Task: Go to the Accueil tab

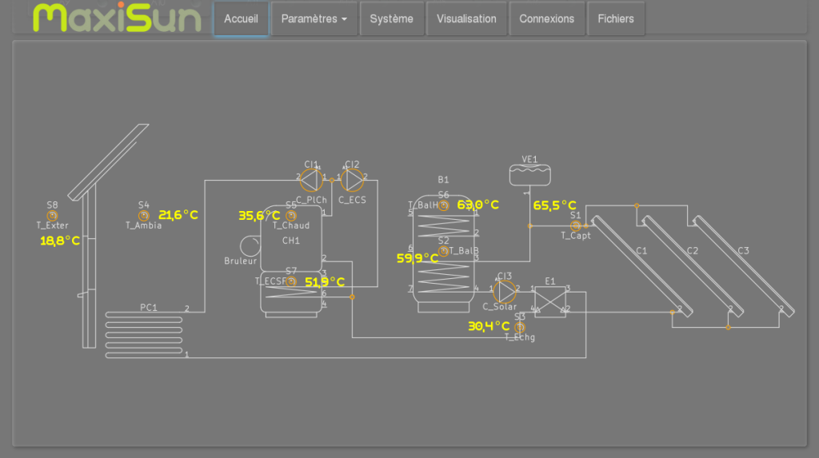Action: [x=241, y=18]
